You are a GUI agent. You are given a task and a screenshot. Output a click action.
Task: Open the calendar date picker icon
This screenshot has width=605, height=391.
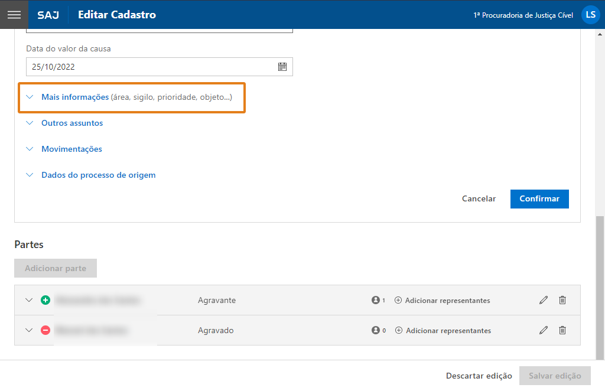coord(282,67)
